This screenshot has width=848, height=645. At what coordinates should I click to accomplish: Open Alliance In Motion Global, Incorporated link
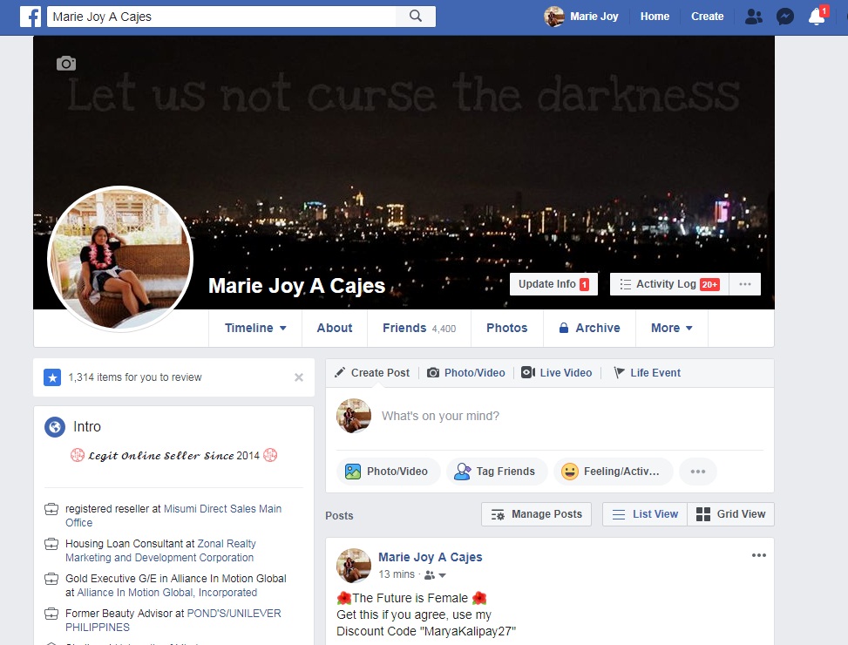(167, 593)
